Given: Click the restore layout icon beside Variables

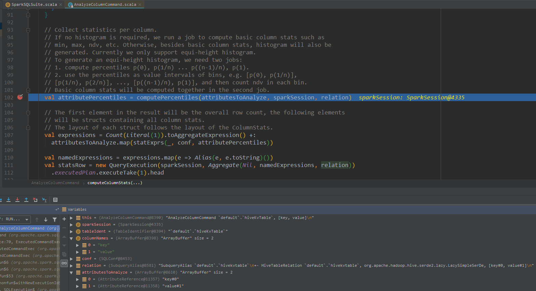Looking at the screenshot, I should 57,209.
